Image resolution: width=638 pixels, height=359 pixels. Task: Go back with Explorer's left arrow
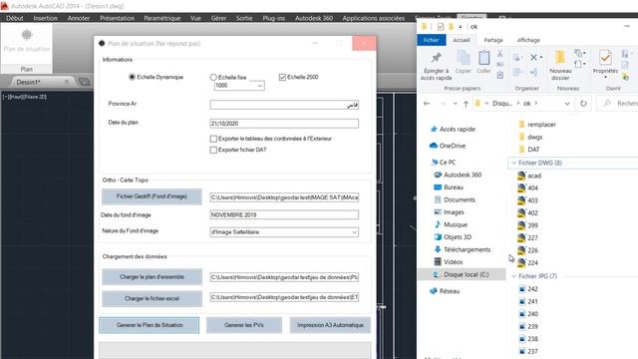click(427, 104)
